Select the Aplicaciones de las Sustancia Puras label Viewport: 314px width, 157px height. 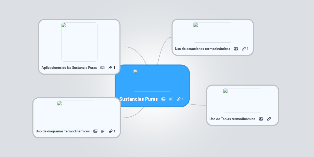pyautogui.click(x=69, y=68)
